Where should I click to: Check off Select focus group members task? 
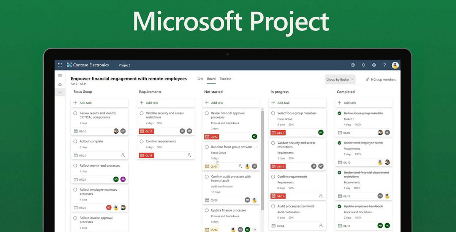point(272,113)
